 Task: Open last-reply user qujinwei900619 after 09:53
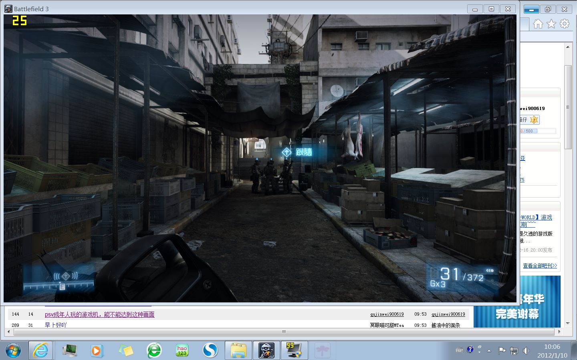point(448,314)
